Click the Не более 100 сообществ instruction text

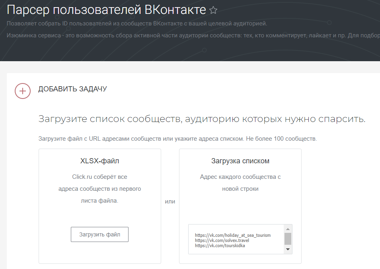(x=281, y=139)
